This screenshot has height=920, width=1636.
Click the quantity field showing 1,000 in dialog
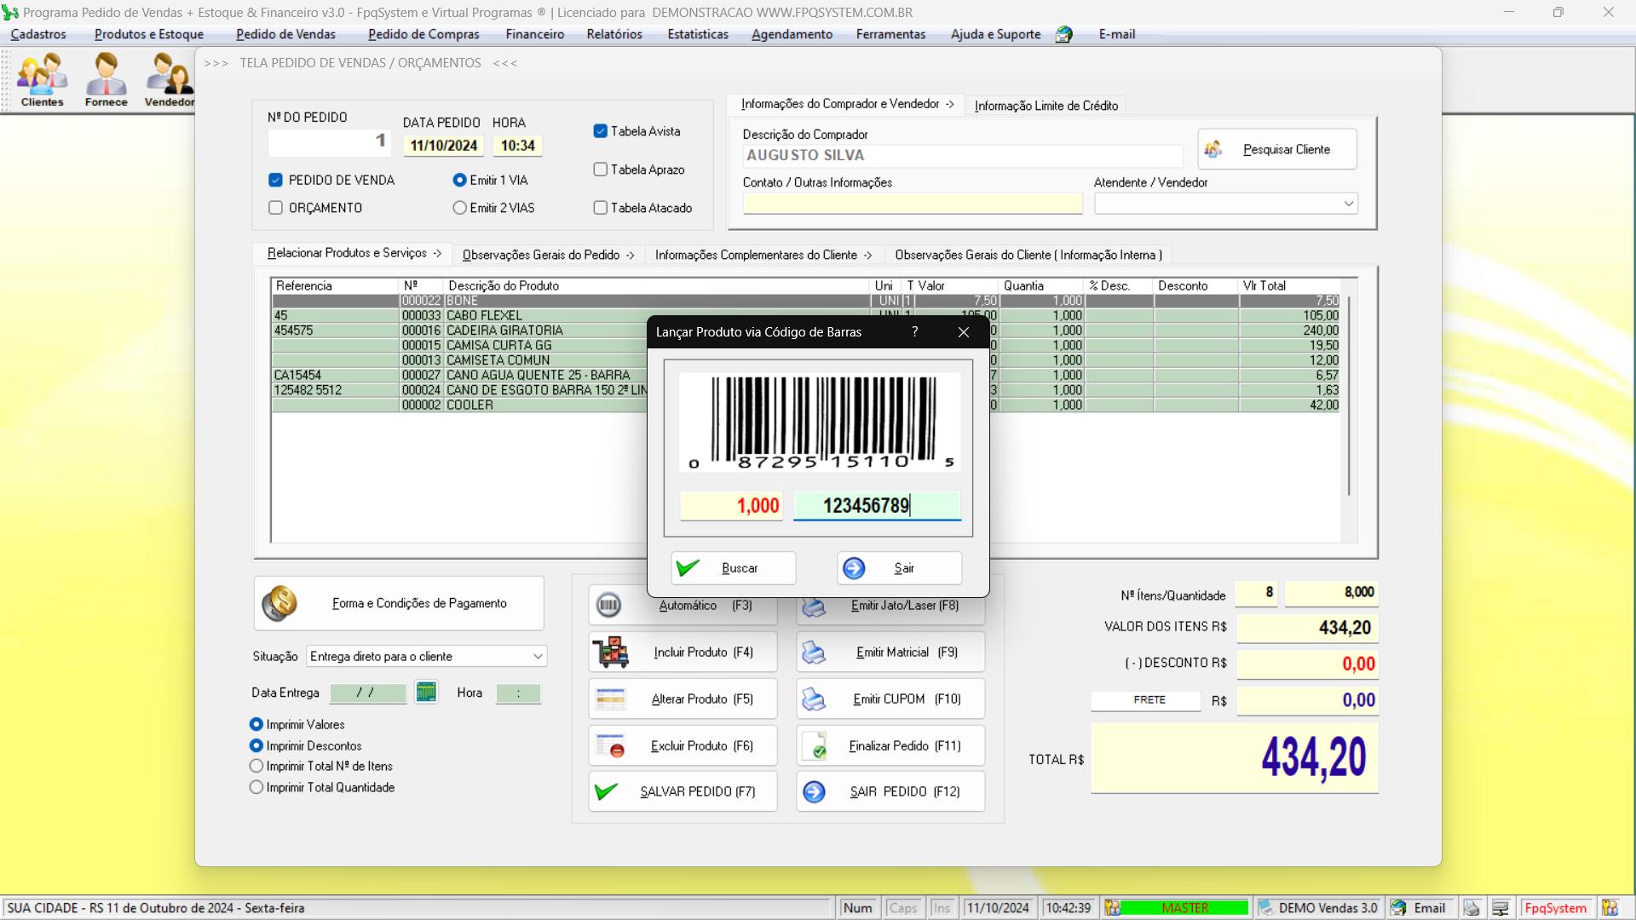[731, 506]
